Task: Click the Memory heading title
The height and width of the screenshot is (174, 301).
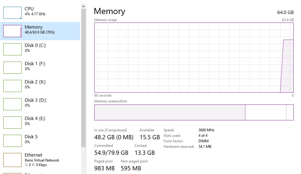Action: pos(109,11)
